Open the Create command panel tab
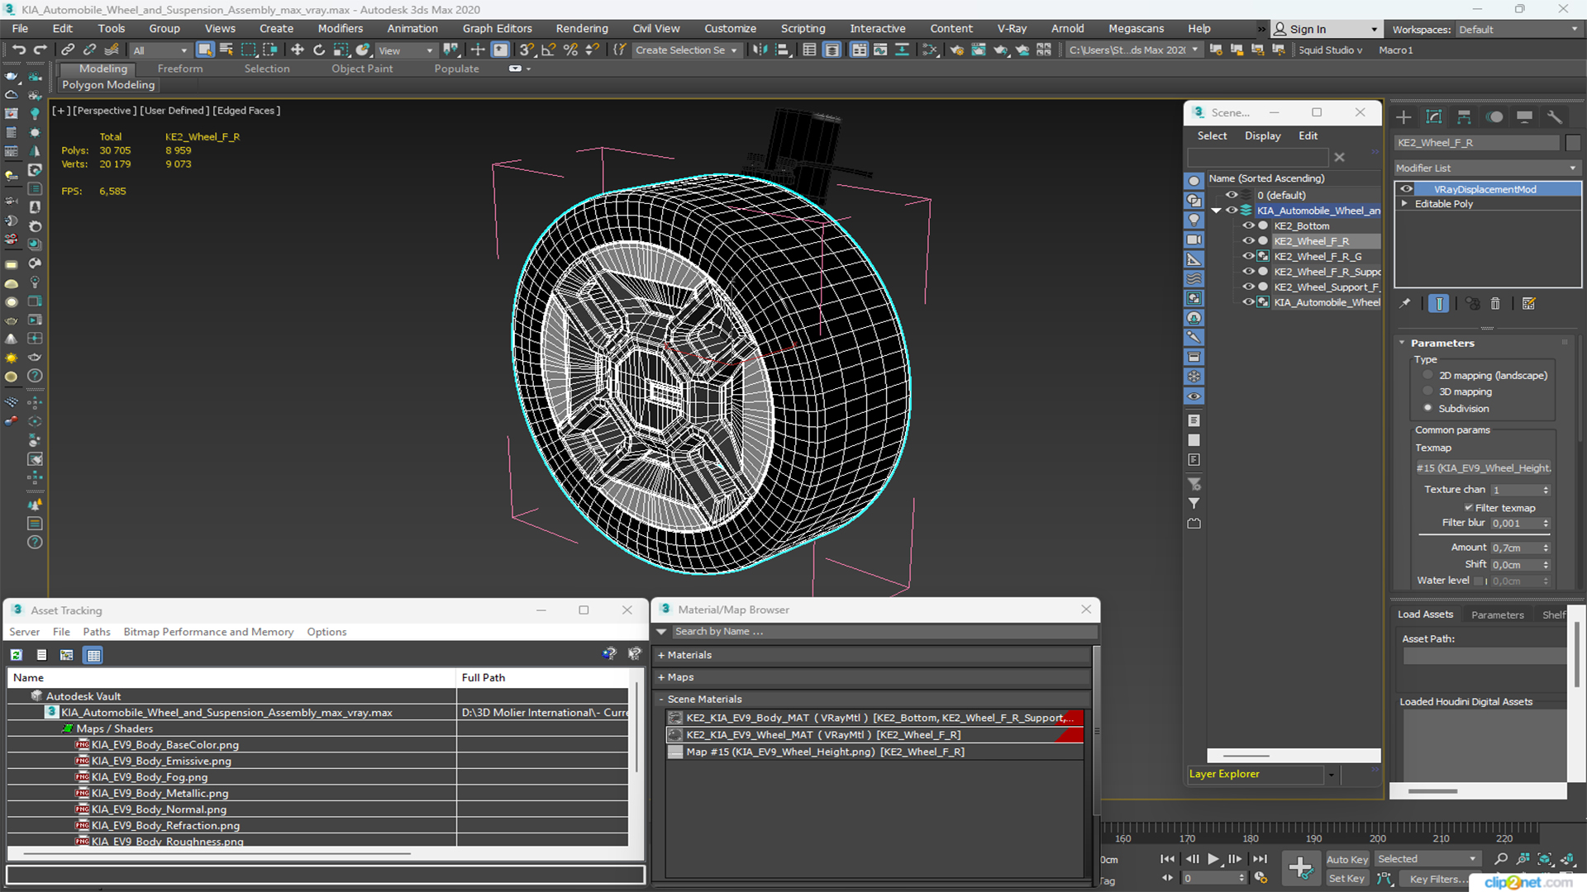Screen dimensions: 1587x892 (x=1404, y=117)
